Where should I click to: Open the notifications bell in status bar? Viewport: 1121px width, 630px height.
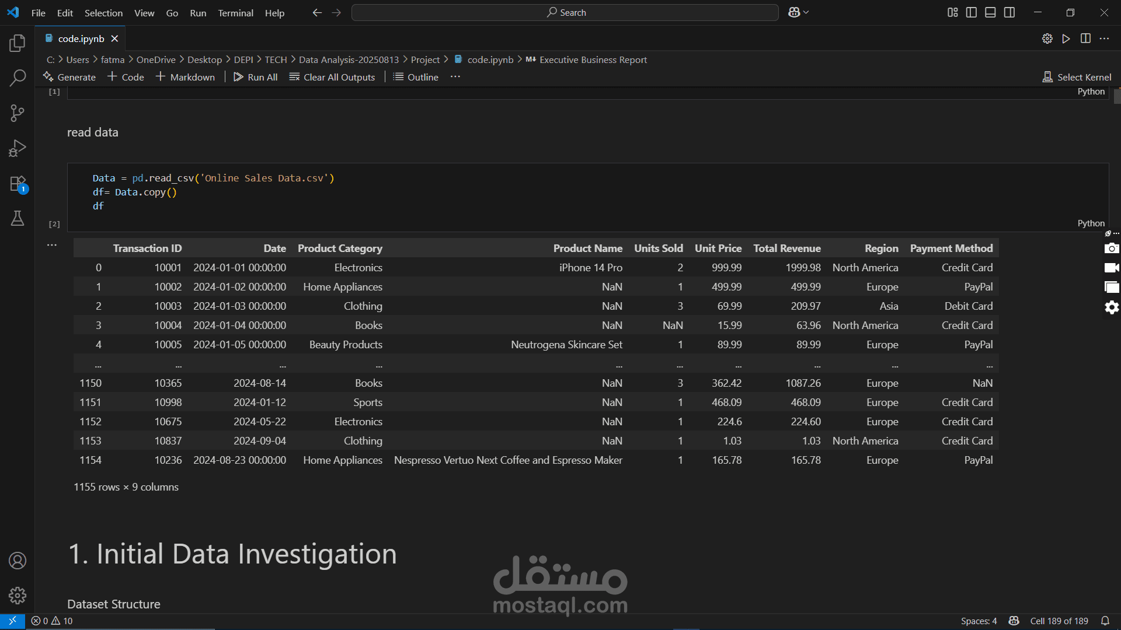point(1105,621)
